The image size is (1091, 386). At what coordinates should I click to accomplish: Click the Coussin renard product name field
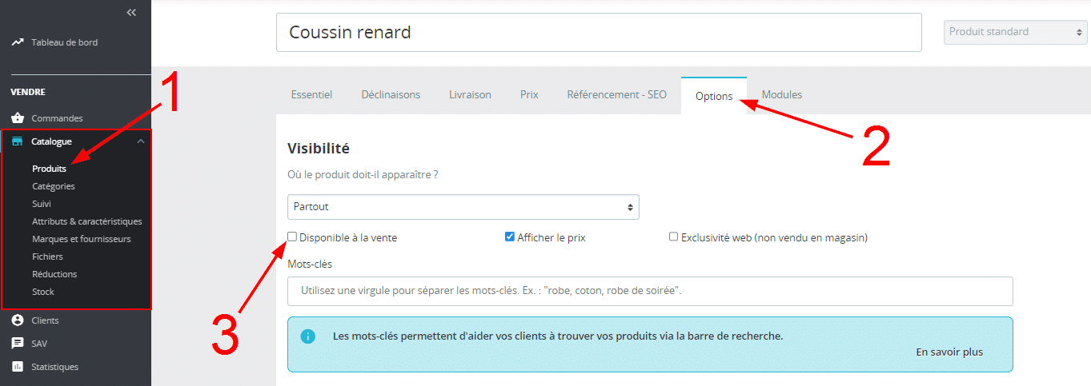click(x=598, y=33)
